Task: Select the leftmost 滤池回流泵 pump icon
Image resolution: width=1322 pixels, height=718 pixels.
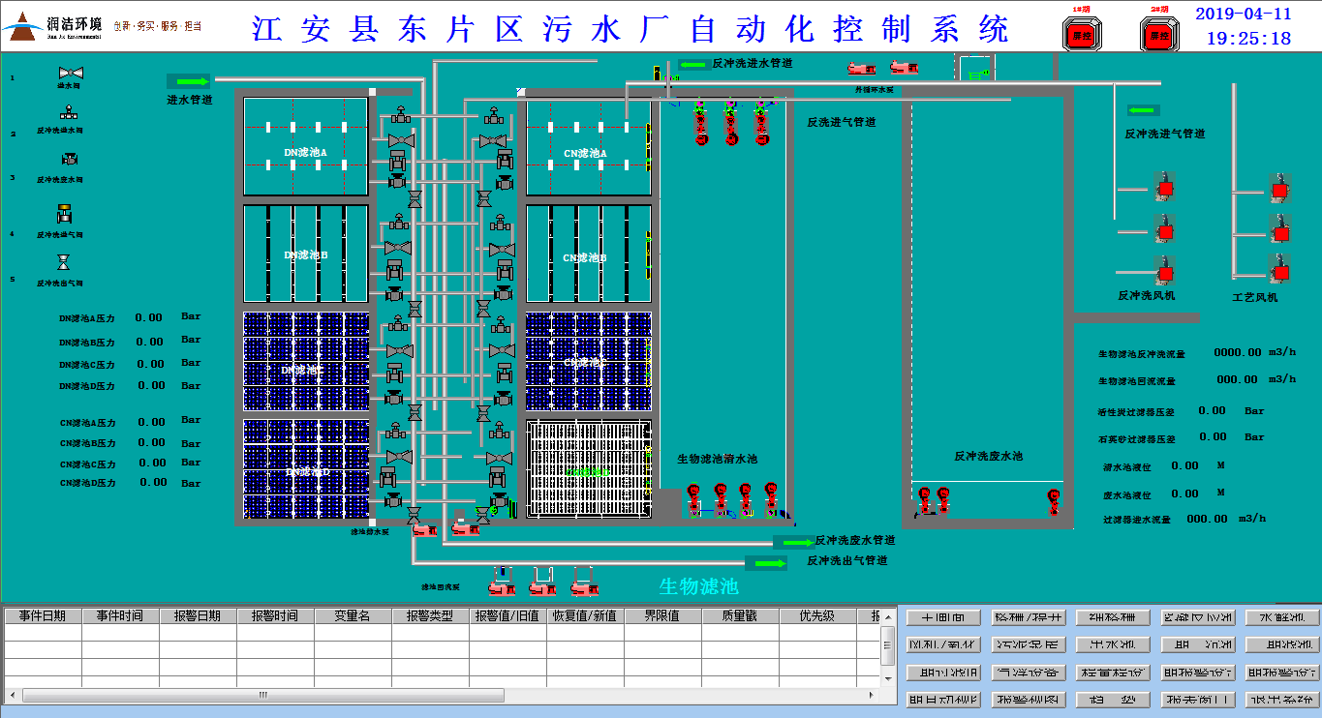Action: tap(502, 583)
